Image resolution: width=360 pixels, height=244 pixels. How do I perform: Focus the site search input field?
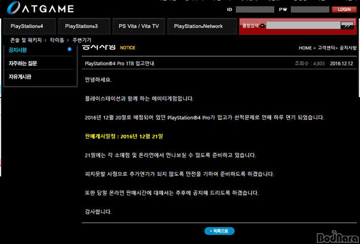click(303, 26)
